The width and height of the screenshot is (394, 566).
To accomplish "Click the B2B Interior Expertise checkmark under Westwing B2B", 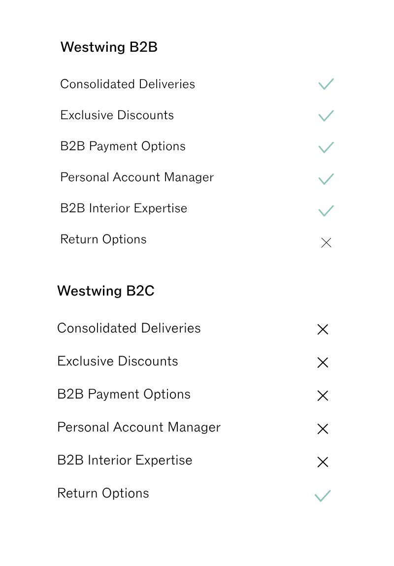I will pos(326,210).
